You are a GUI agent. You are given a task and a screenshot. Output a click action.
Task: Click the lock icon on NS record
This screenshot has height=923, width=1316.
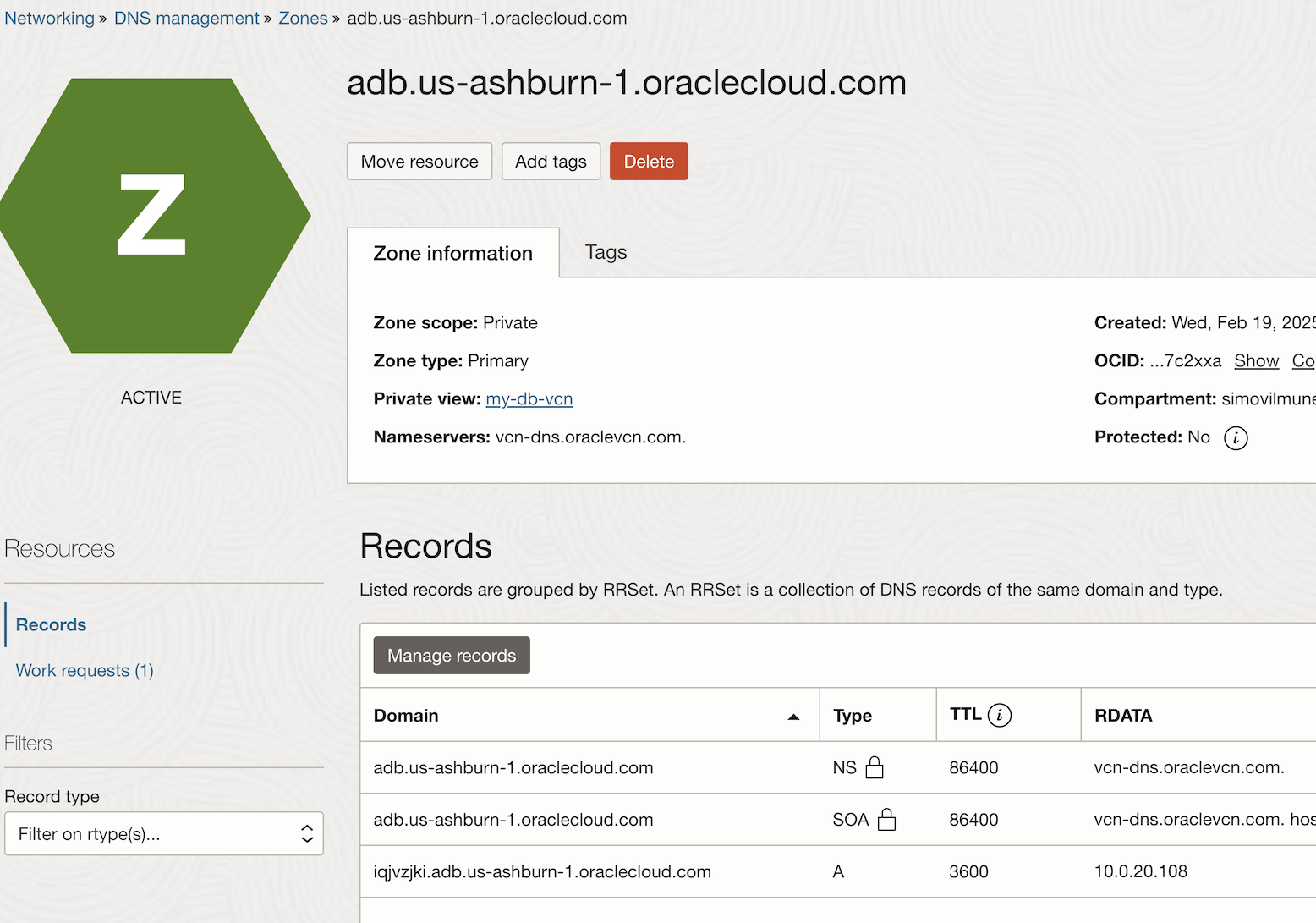click(x=875, y=767)
